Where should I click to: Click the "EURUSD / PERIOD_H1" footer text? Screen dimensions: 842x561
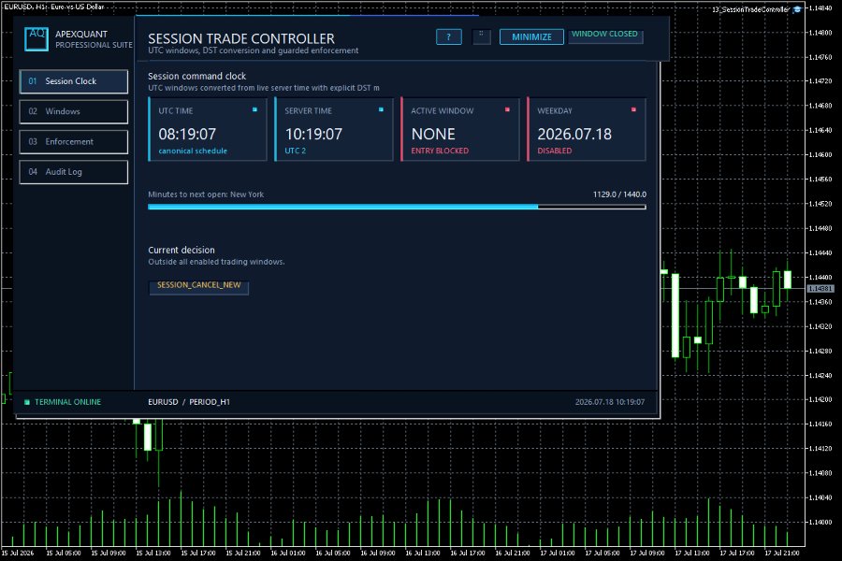click(x=189, y=402)
